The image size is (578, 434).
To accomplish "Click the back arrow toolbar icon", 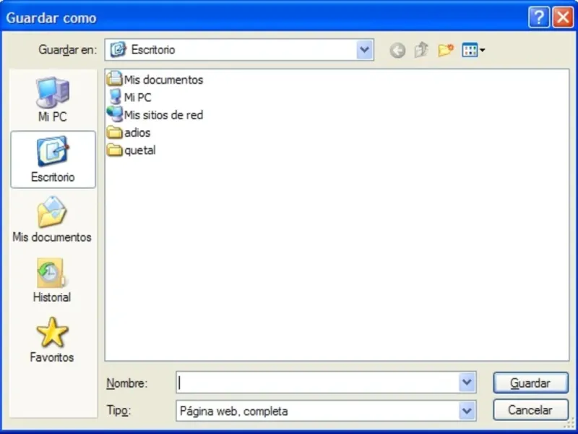I will coord(397,50).
